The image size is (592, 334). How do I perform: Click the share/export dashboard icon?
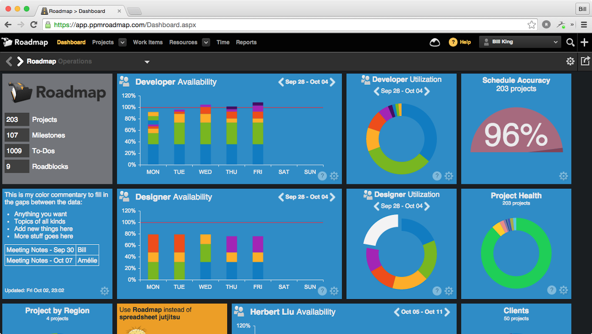coord(585,61)
